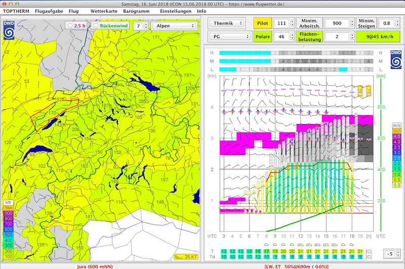Click the cloud icon below hour 13

[309, 245]
